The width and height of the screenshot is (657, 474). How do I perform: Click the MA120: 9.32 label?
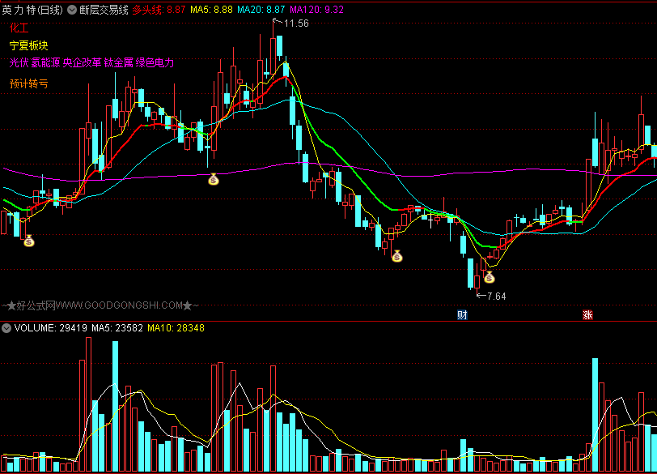click(316, 10)
